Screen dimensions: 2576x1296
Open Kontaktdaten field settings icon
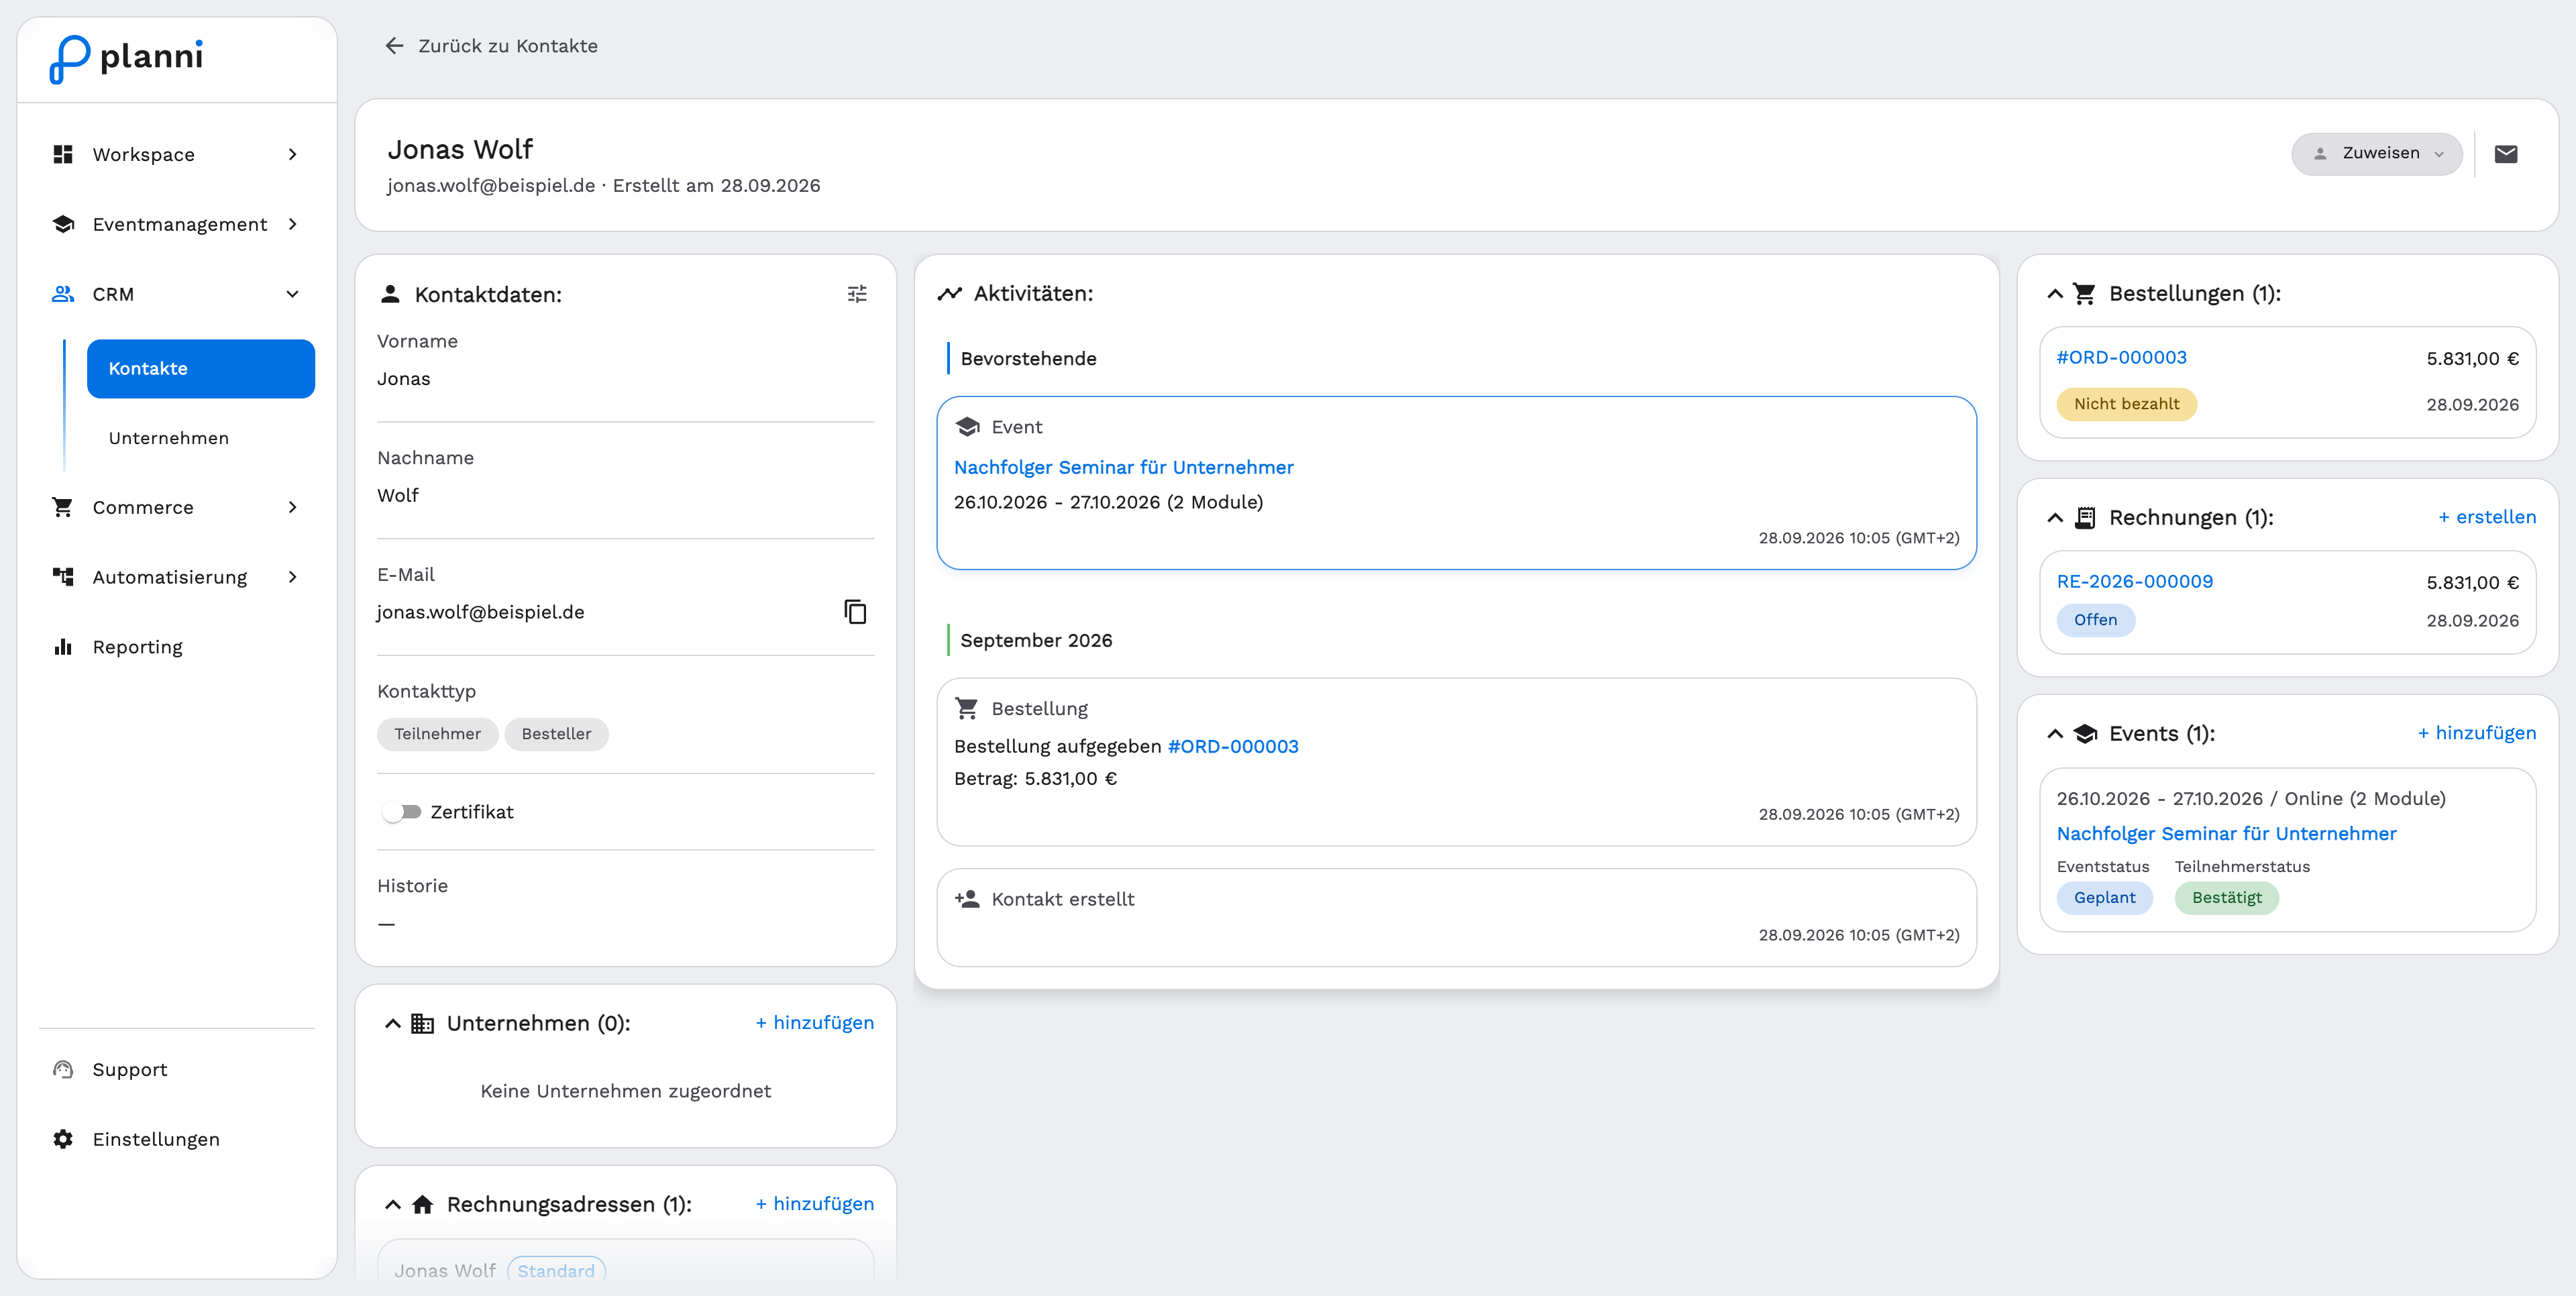(x=857, y=294)
